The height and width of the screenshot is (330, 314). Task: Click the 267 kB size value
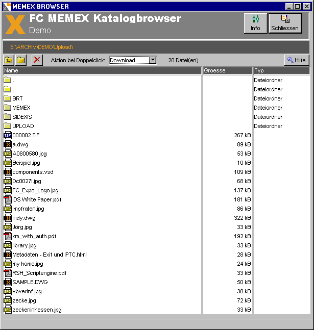click(x=243, y=135)
